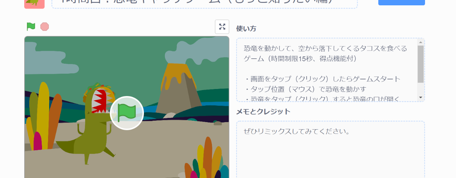Click the 使い方 heading label
The height and width of the screenshot is (178, 456).
pyautogui.click(x=246, y=29)
